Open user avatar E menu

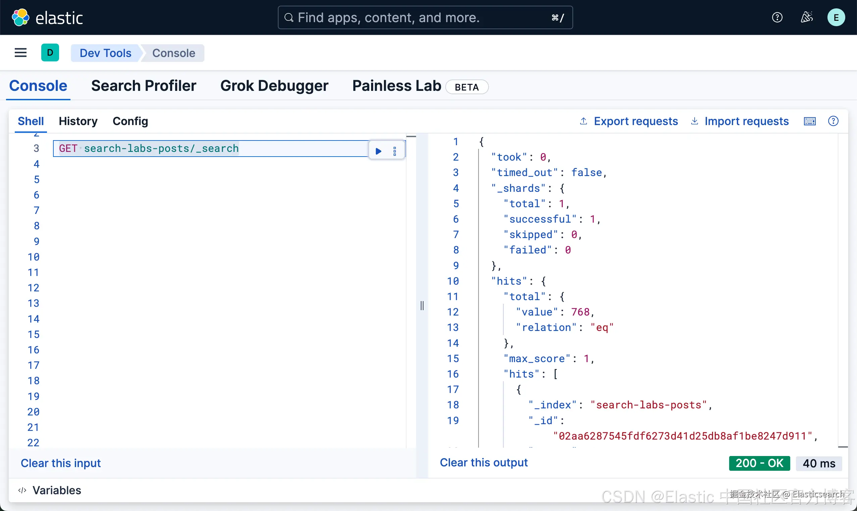(x=836, y=17)
